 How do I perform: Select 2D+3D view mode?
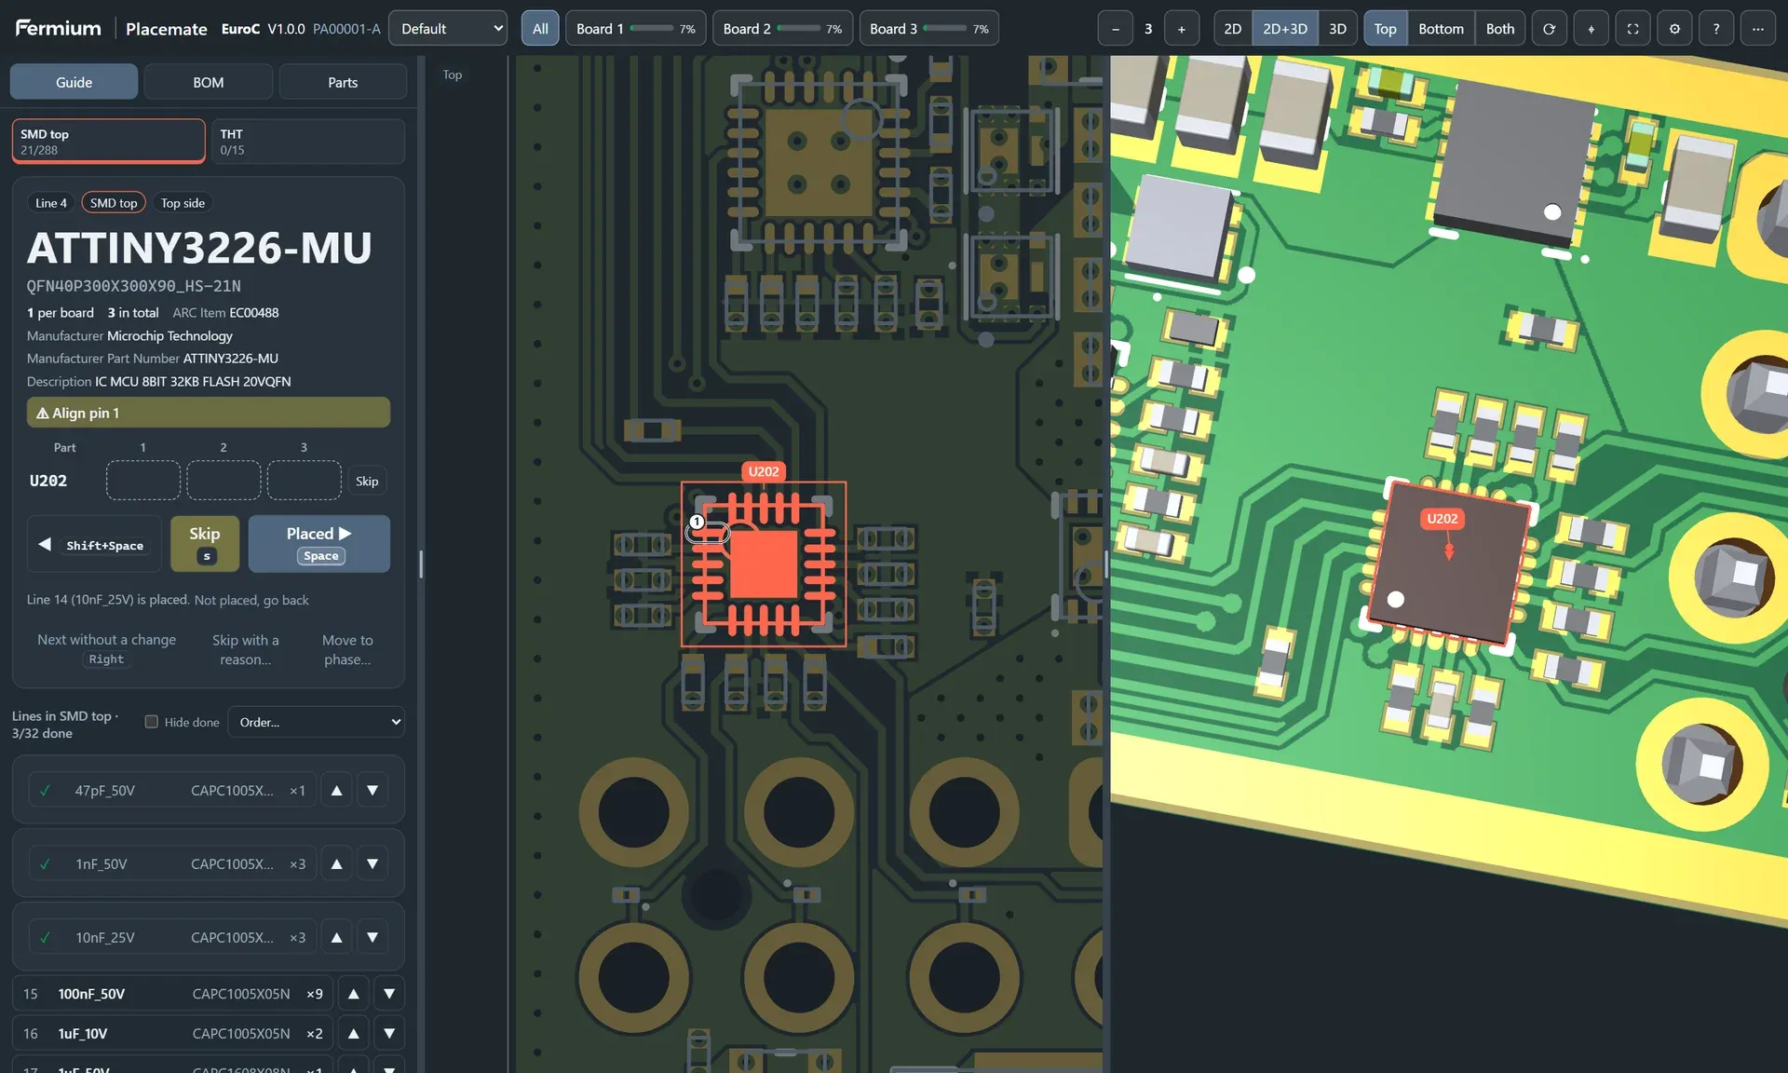pyautogui.click(x=1284, y=29)
